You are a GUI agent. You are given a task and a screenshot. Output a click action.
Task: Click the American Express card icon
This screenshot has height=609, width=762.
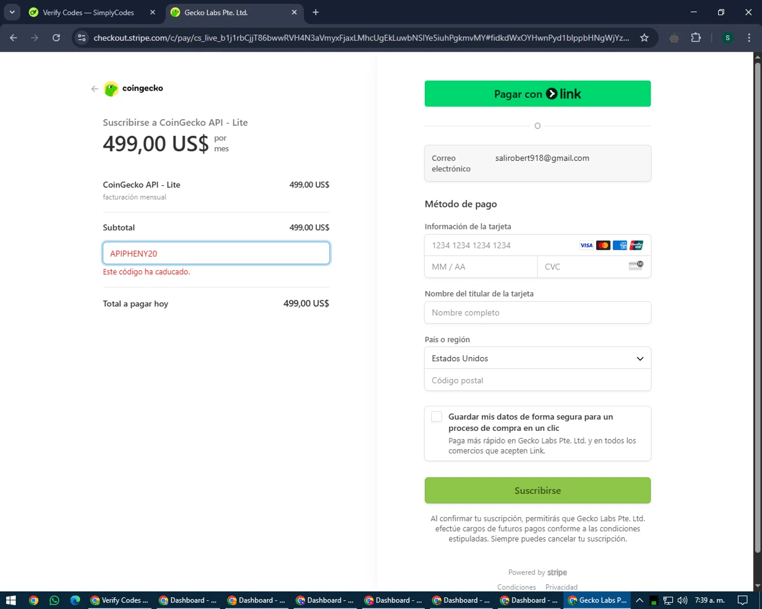coord(620,246)
